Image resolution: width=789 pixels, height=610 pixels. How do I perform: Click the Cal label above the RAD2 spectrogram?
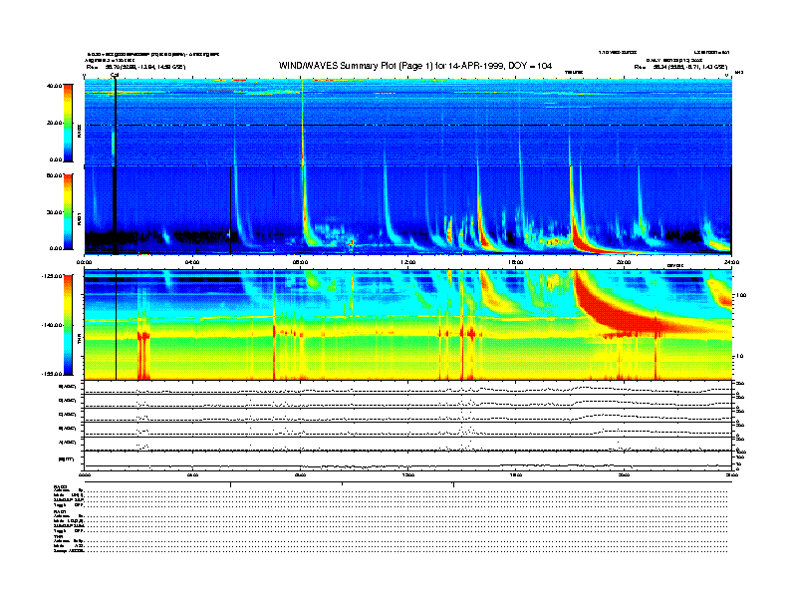point(115,76)
